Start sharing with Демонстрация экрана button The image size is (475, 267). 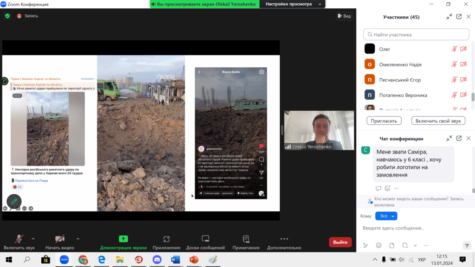[123, 242]
